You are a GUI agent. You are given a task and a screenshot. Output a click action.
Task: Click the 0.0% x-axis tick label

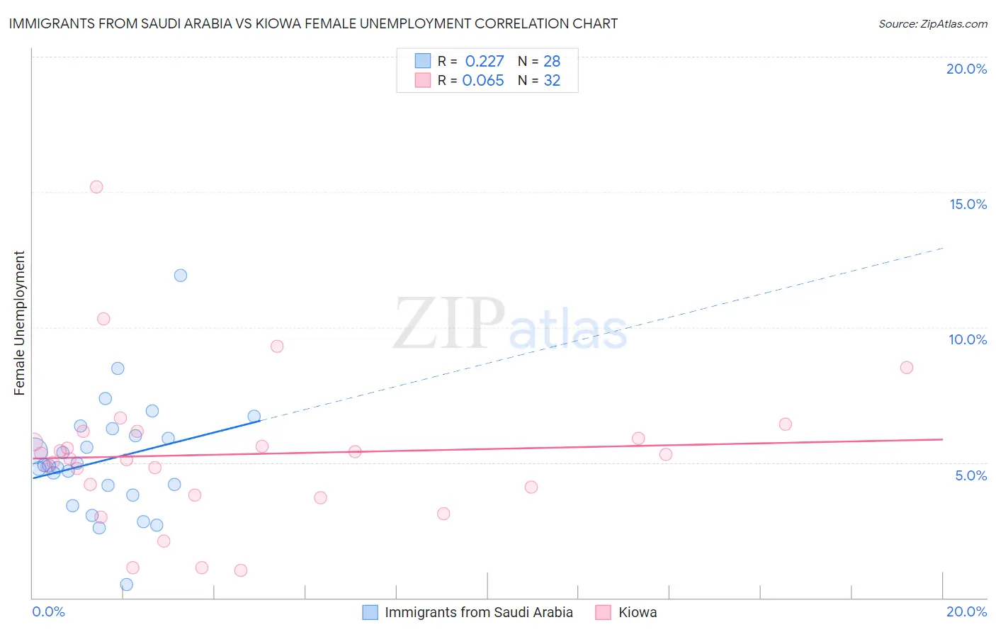tap(49, 611)
